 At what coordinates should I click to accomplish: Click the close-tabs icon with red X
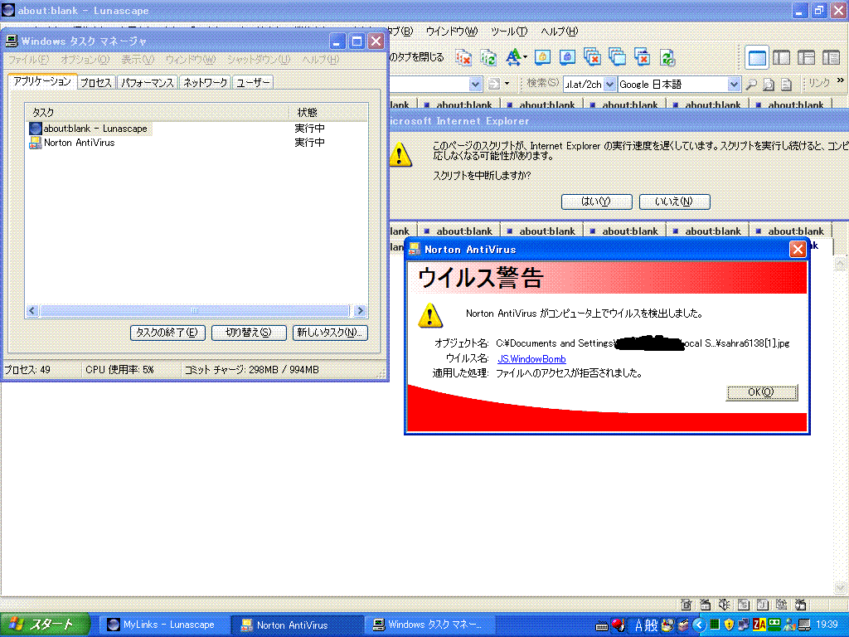pyautogui.click(x=463, y=57)
